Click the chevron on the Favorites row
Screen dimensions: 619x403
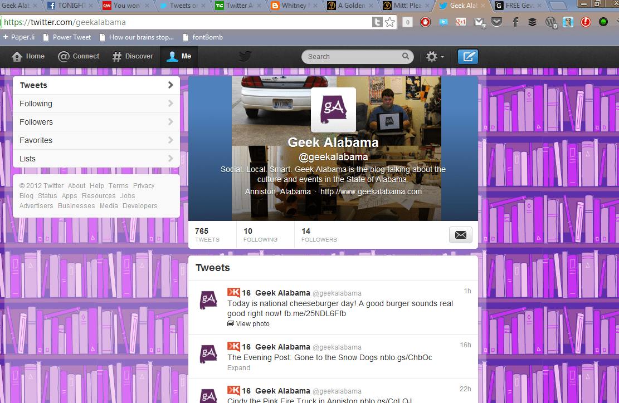coord(170,140)
